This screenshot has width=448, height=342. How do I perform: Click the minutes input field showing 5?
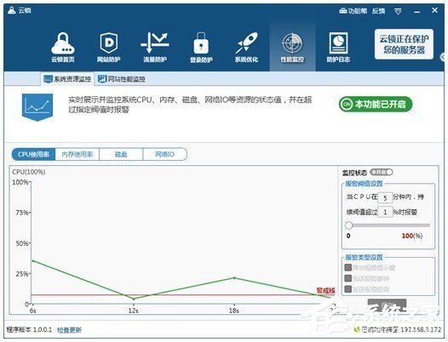pos(385,197)
